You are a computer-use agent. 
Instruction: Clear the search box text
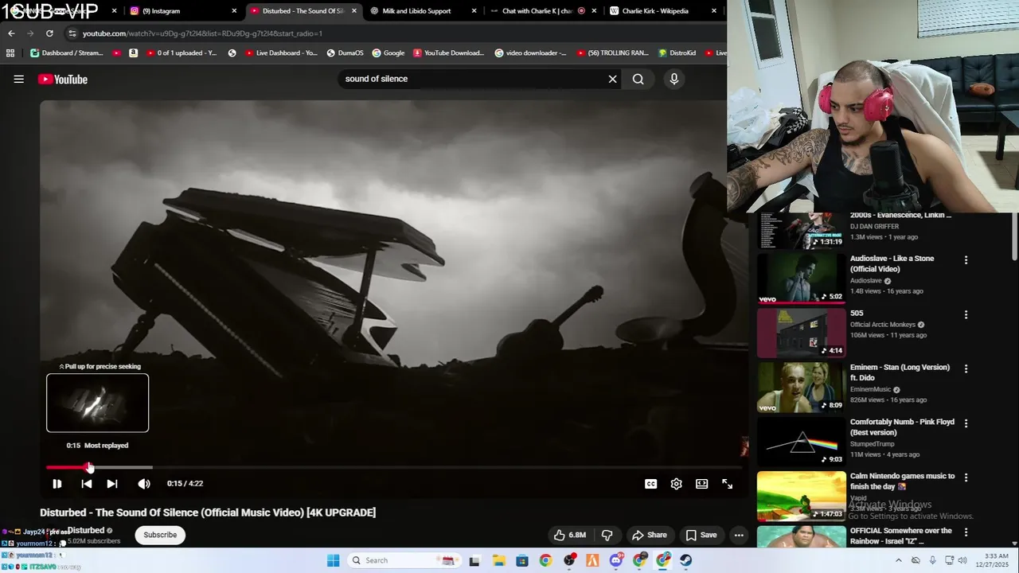coord(612,79)
